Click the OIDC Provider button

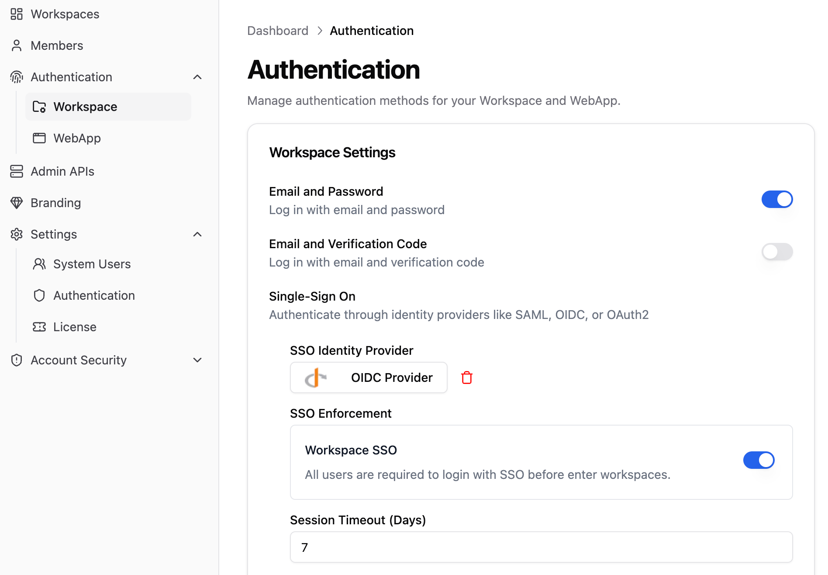click(x=369, y=378)
